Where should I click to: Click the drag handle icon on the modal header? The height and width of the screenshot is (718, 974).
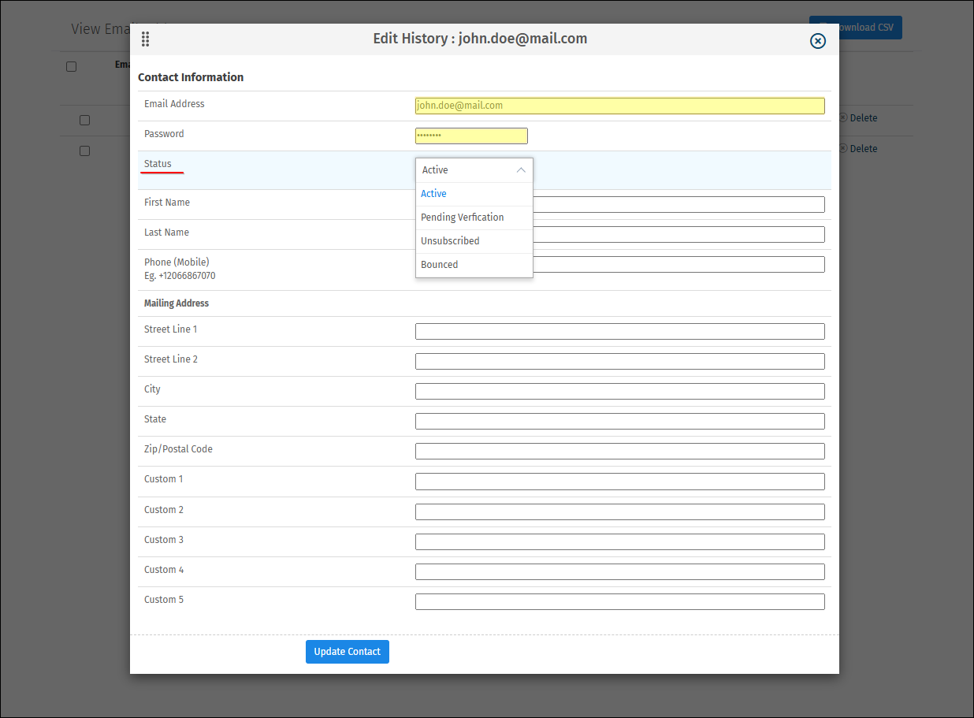click(145, 39)
